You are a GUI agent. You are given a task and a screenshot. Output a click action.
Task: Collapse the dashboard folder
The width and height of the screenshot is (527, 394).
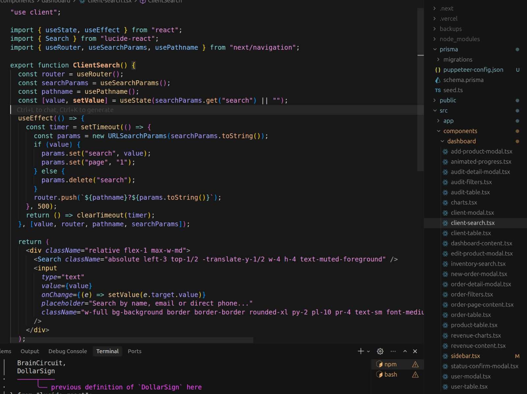point(461,141)
